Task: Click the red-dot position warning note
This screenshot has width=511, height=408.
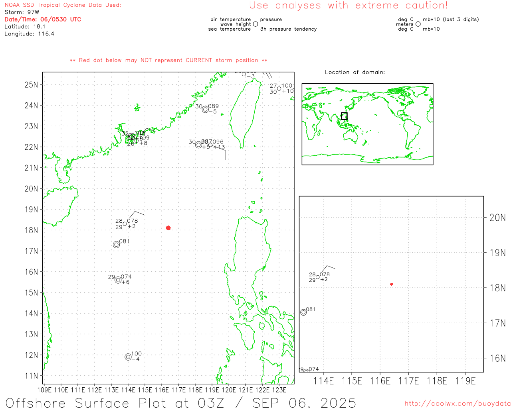Action: coord(168,60)
